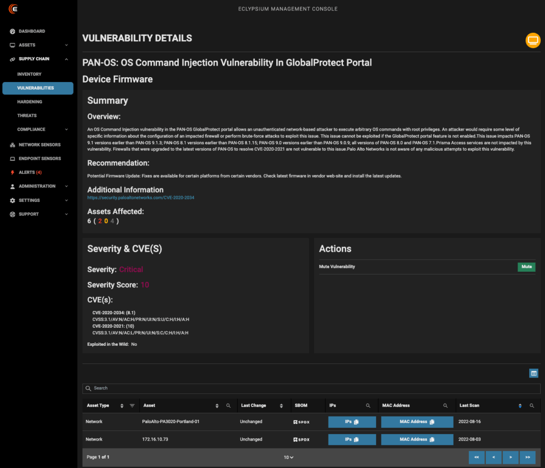Viewport: 545px width, 468px height.
Task: Go to the last page of results
Action: pyautogui.click(x=527, y=457)
